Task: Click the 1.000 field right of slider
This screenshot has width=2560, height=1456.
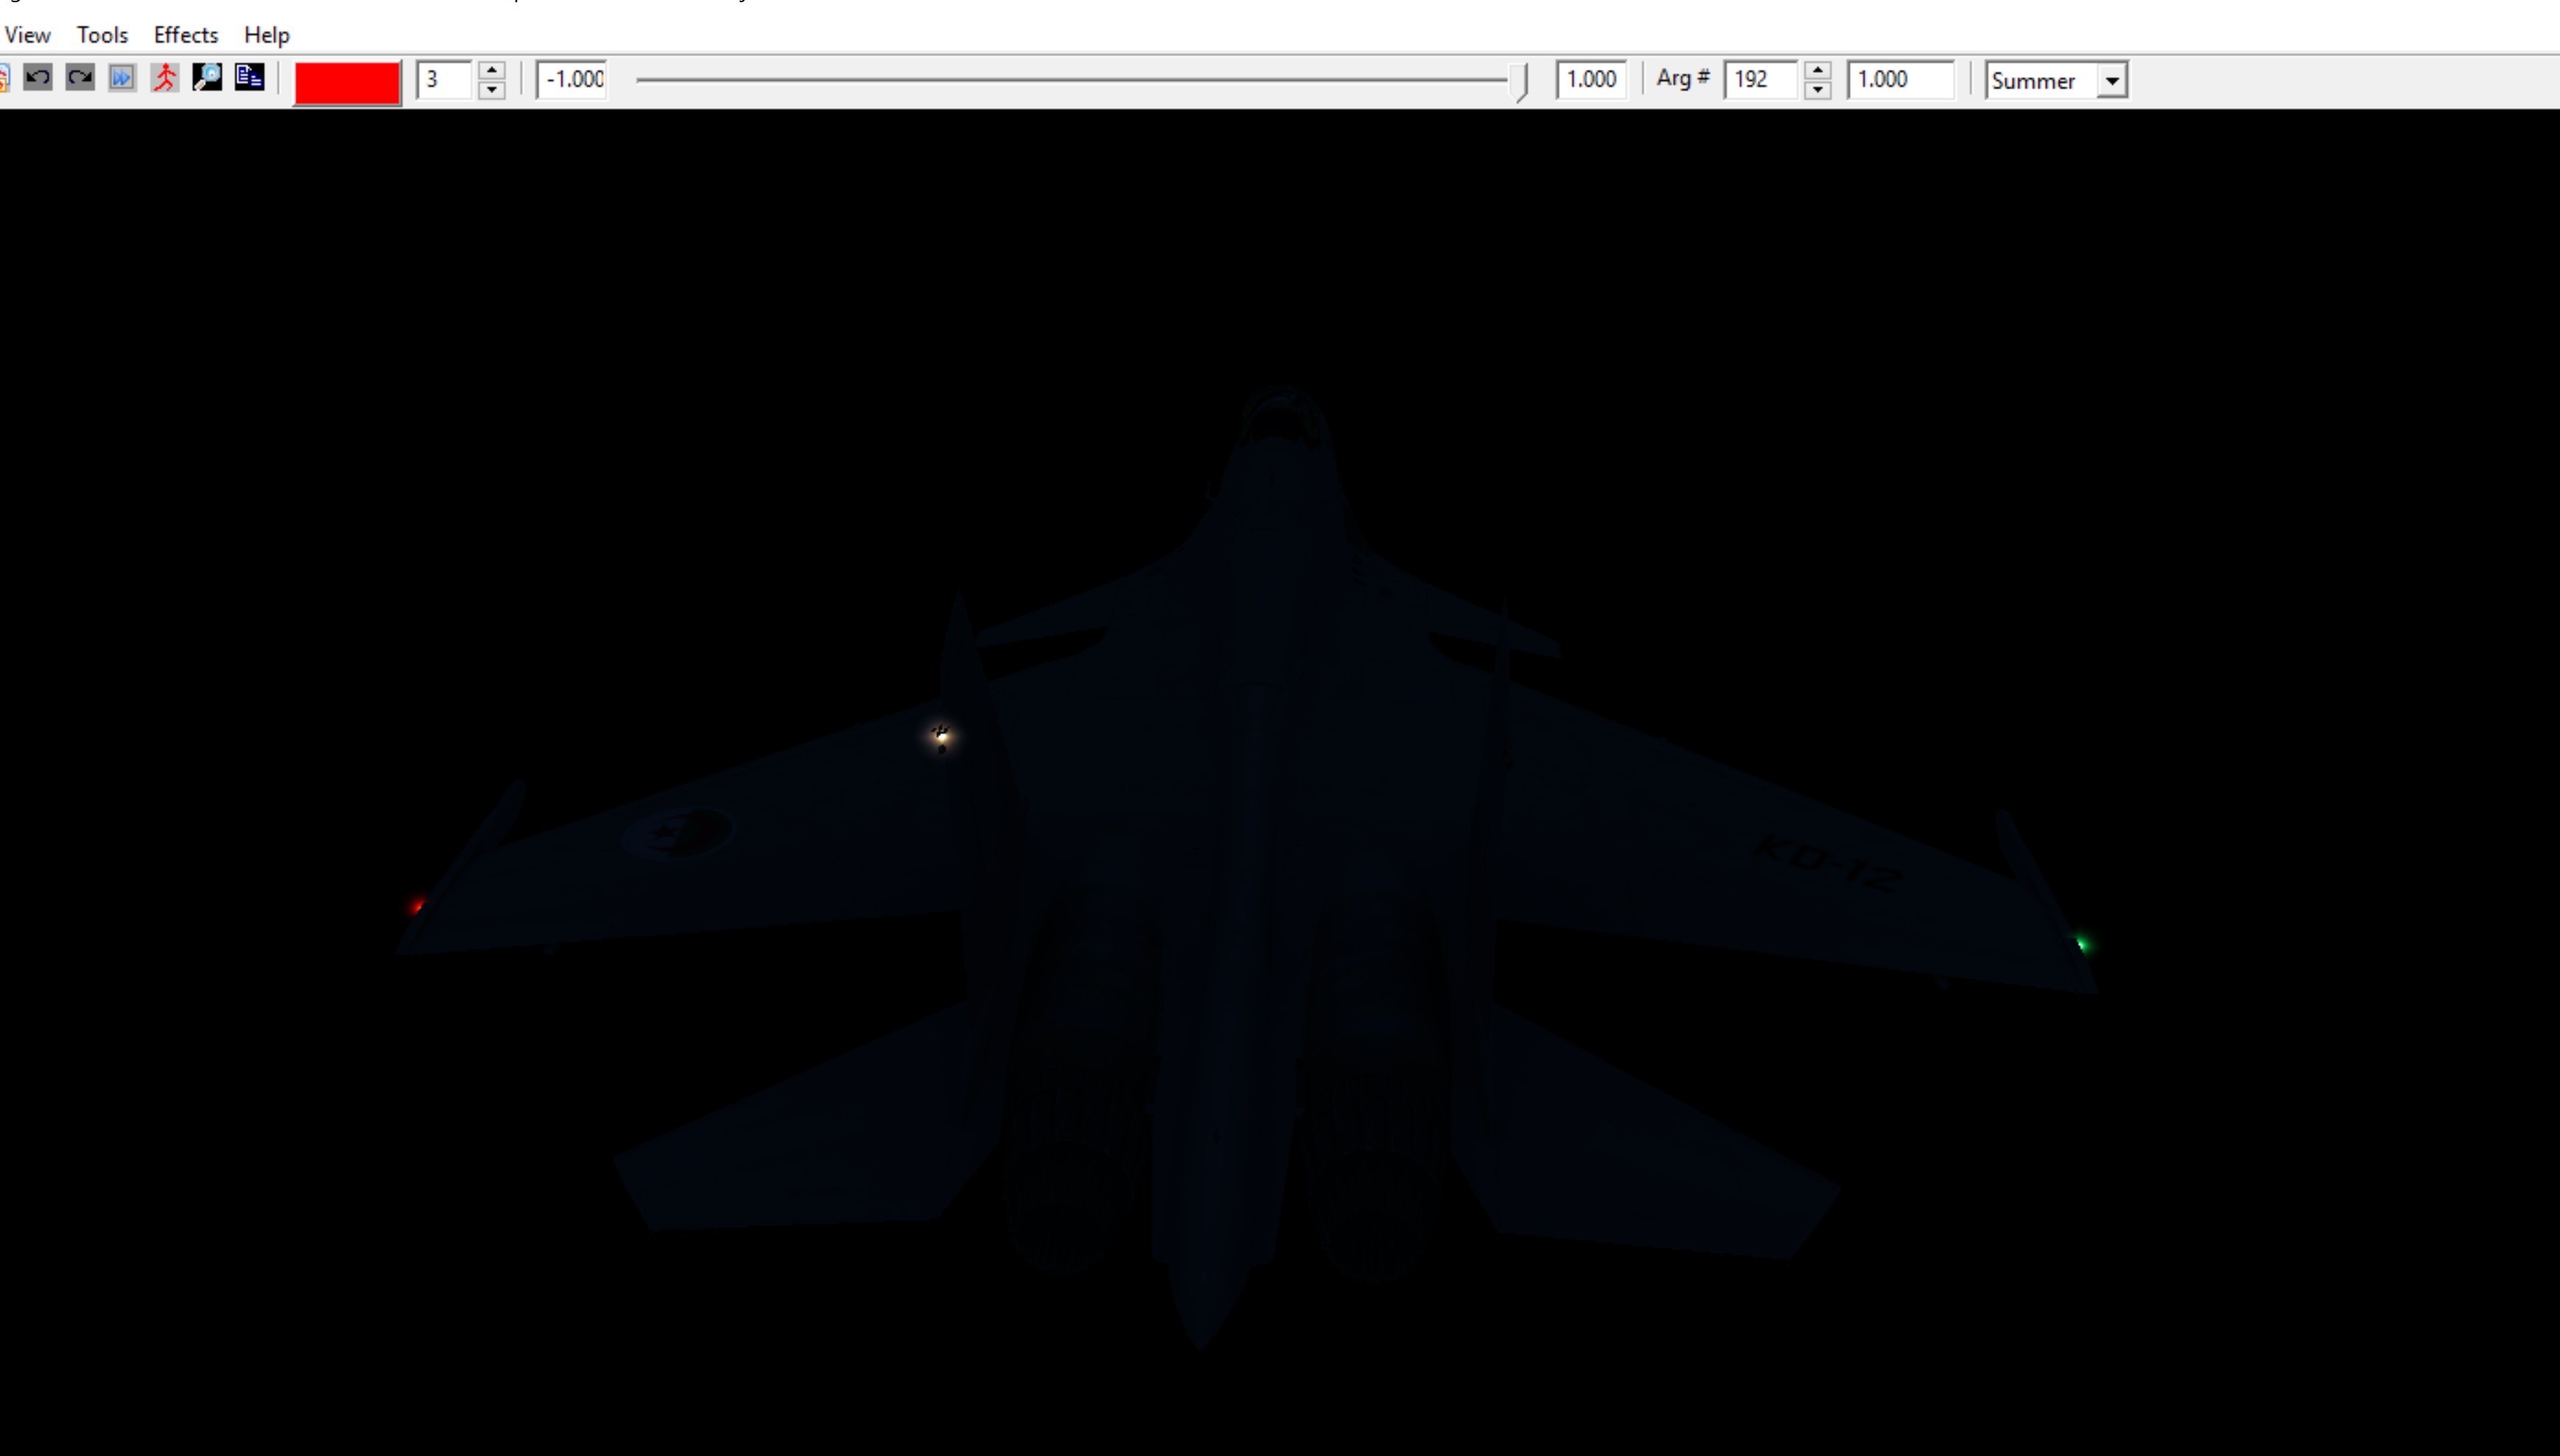Action: click(1591, 80)
